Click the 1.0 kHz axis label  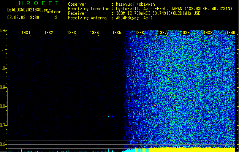(x=3, y=68)
